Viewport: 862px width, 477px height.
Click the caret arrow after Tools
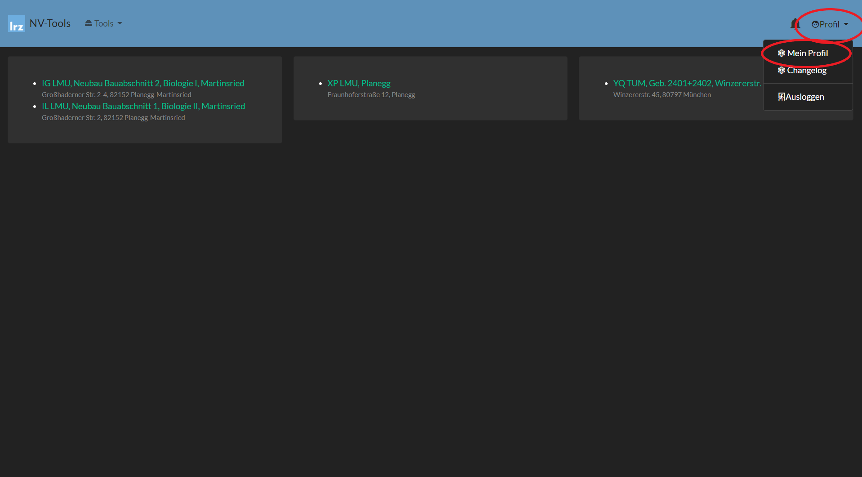coord(120,23)
